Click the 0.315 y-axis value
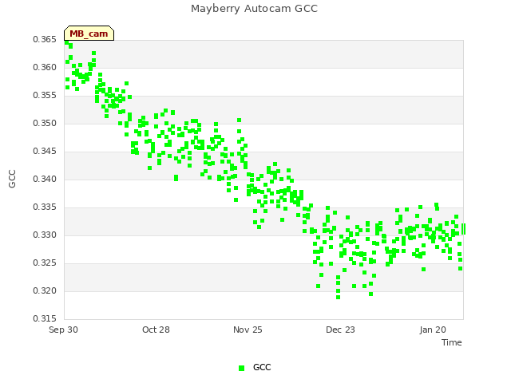Screen dimensions: 511x383 tap(45, 318)
